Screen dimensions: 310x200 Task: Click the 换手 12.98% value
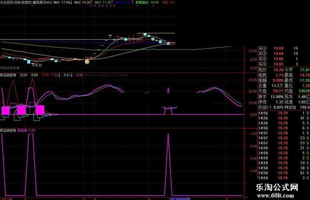[x=277, y=97]
